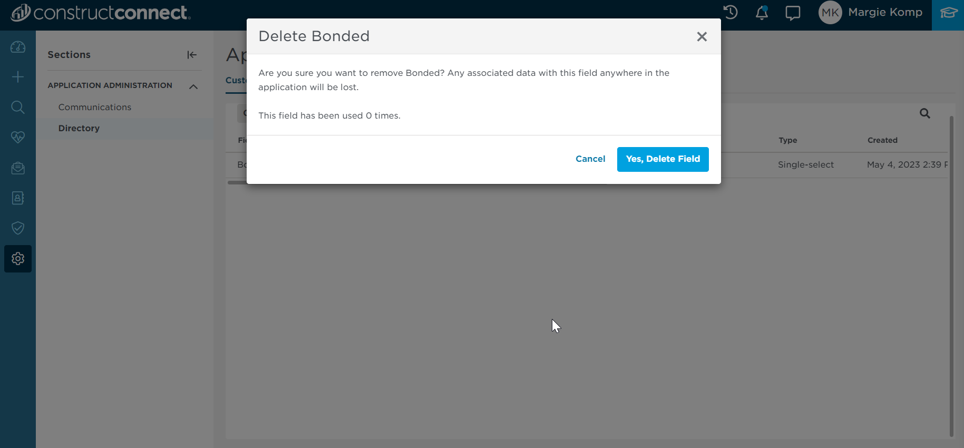964x448 pixels.
Task: Open chat via the speech bubble icon
Action: [793, 12]
